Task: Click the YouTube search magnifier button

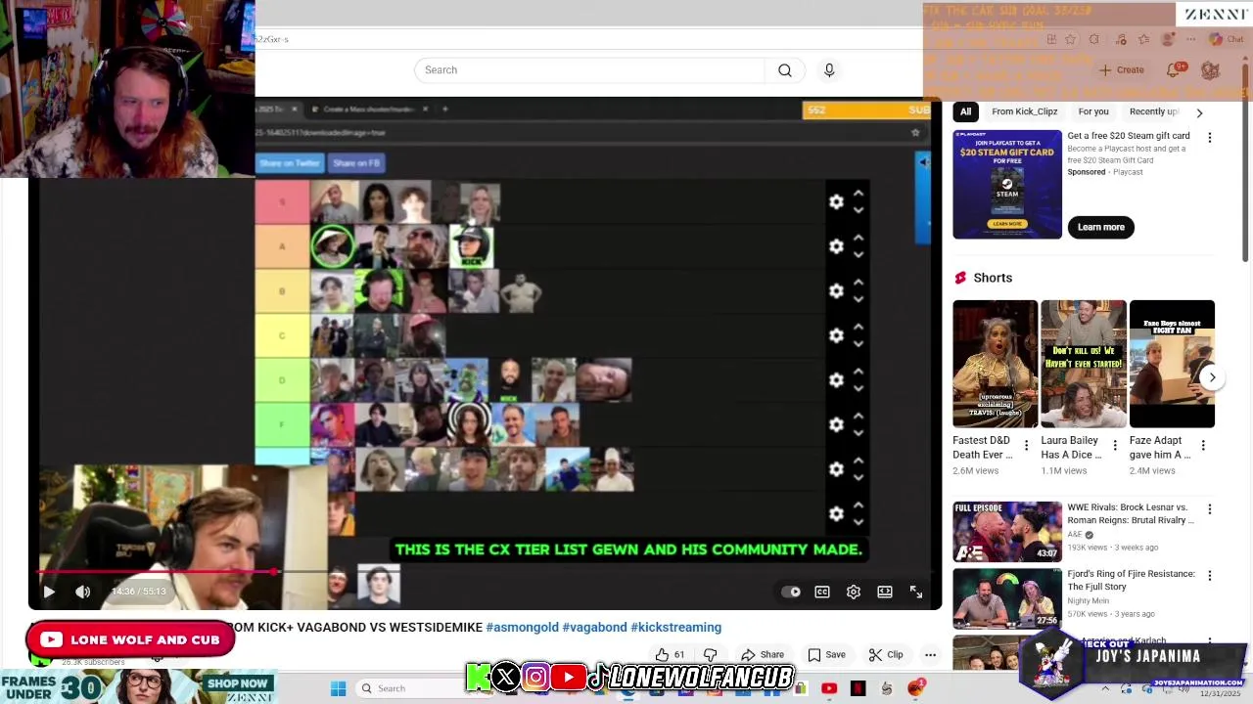Action: 784,70
